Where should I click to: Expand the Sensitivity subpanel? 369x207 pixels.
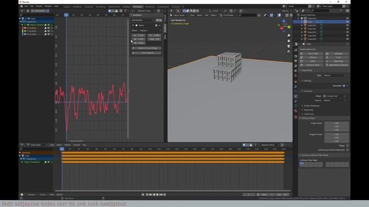pyautogui.click(x=308, y=110)
